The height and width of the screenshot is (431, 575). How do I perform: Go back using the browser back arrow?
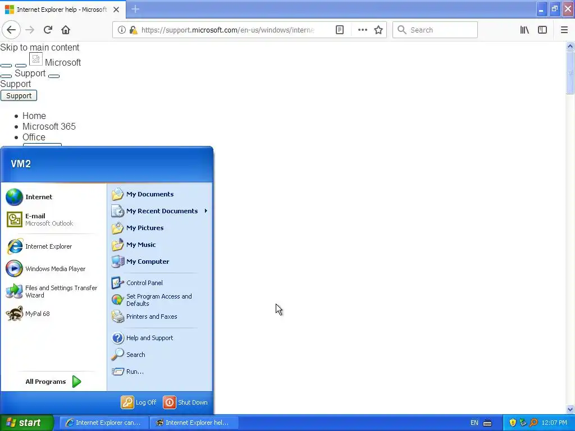(x=11, y=30)
